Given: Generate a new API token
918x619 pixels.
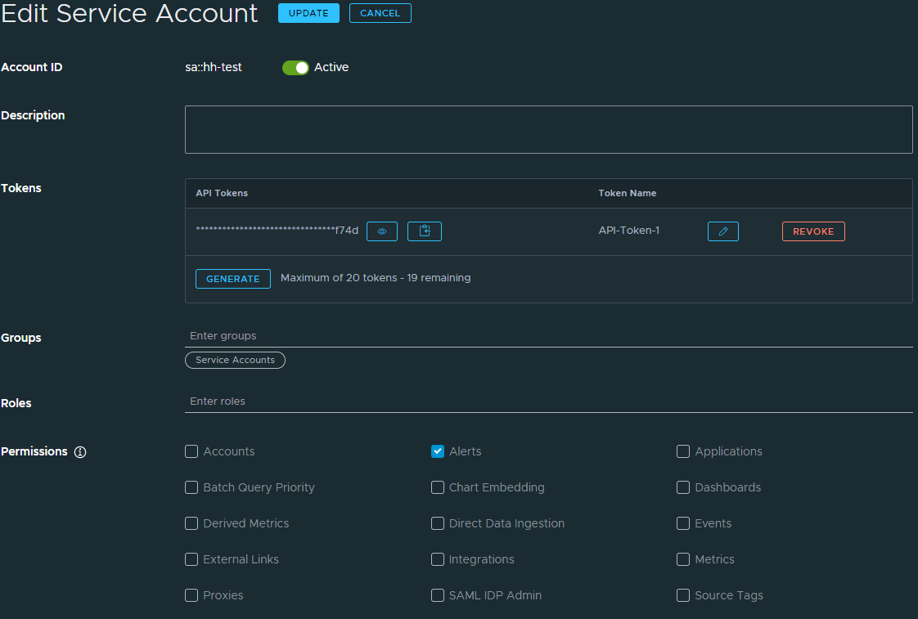Looking at the screenshot, I should pyautogui.click(x=232, y=279).
